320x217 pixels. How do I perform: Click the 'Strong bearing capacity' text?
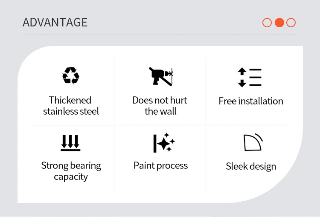[71, 171]
